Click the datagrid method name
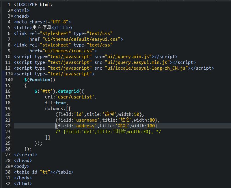The width and height of the screenshot is (231, 188). pyautogui.click(x=68, y=91)
